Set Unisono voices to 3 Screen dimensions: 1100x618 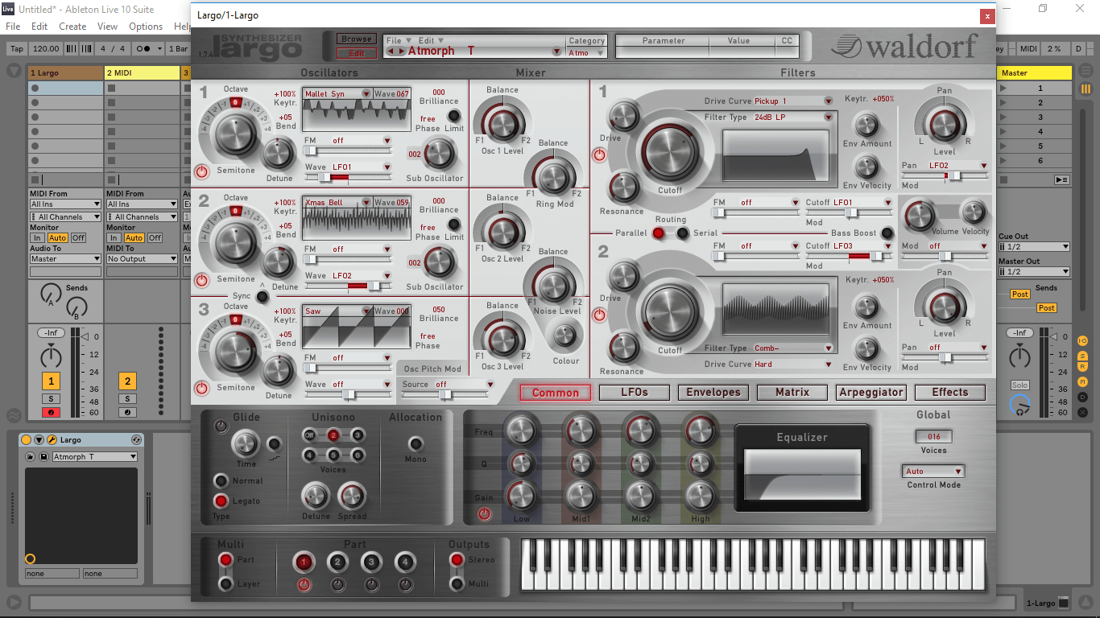click(x=358, y=435)
